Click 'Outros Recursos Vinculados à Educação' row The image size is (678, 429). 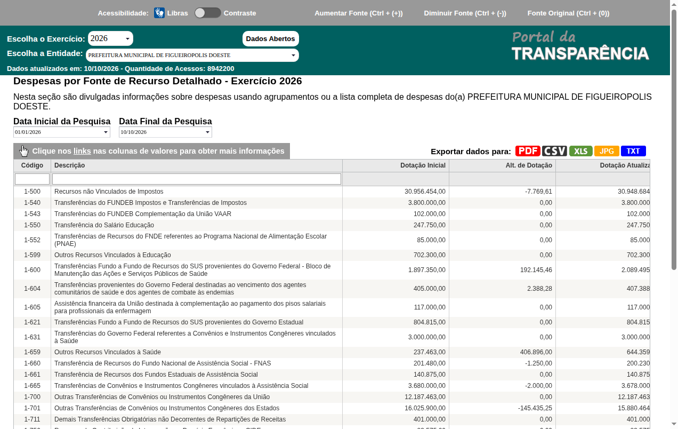tap(332, 255)
